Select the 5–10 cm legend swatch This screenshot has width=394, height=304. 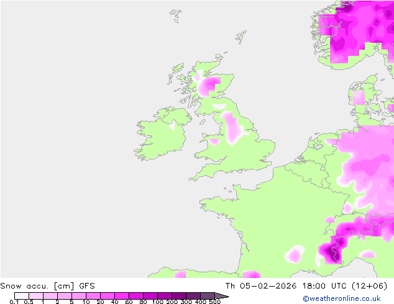[79, 296]
